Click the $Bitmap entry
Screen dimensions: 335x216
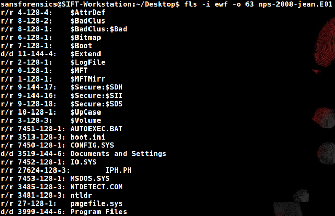coord(86,38)
